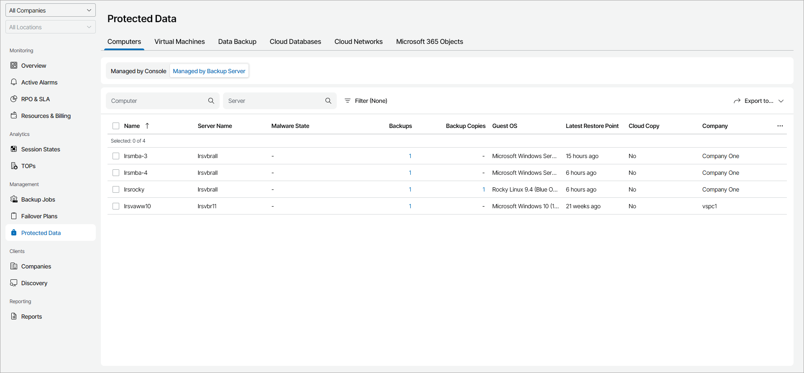
Task: Open the Filter (None) options
Action: 366,101
